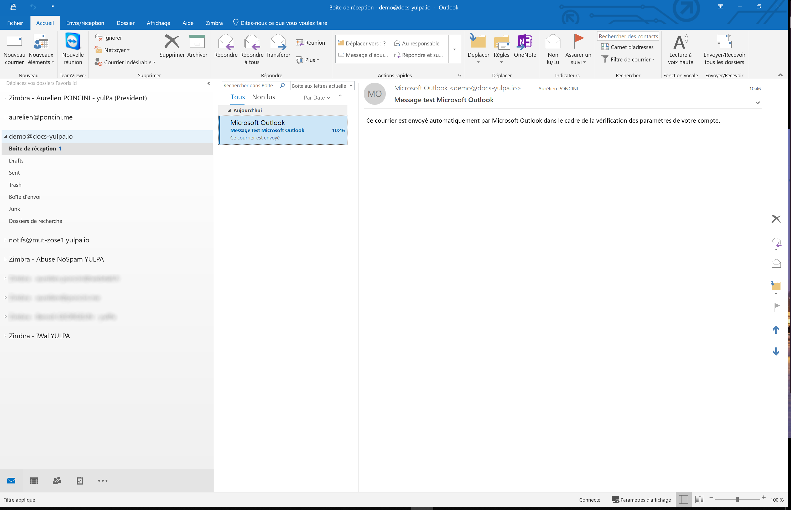
Task: Click the Rechercher des contacts field
Action: point(628,37)
